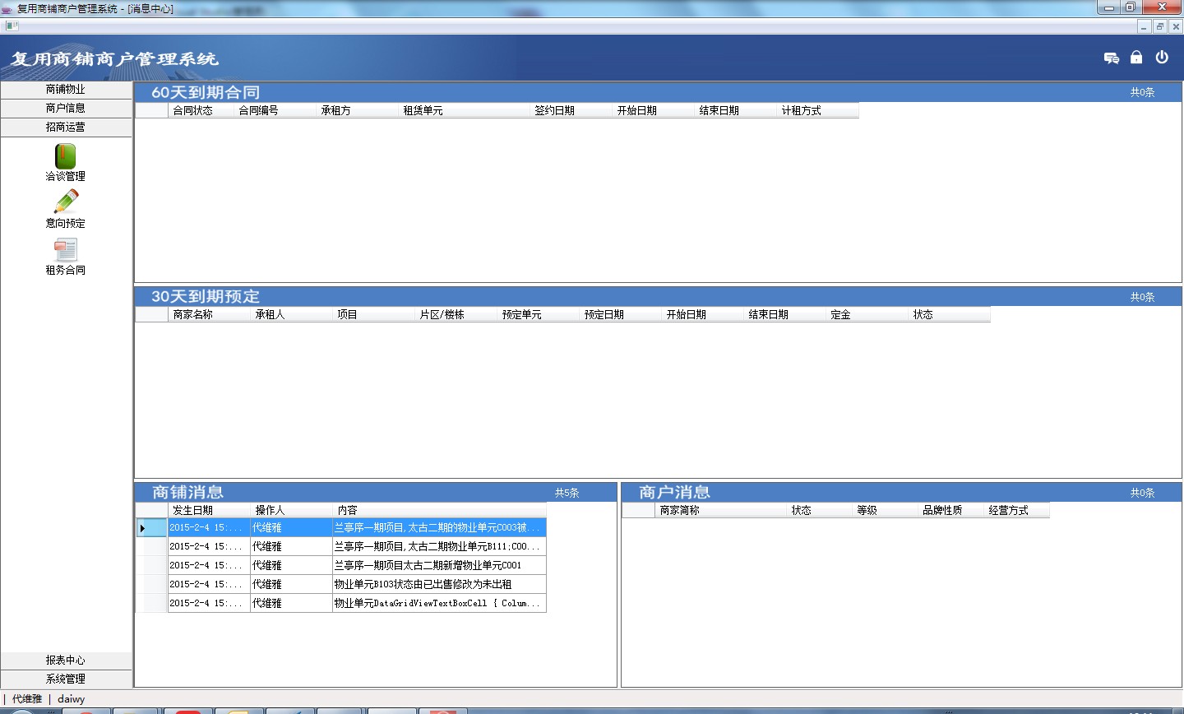
Task: Expand the 系统管理 sidebar section
Action: 66,679
